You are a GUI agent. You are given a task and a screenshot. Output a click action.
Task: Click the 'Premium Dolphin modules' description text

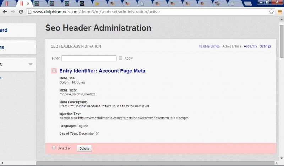[x=104, y=106]
